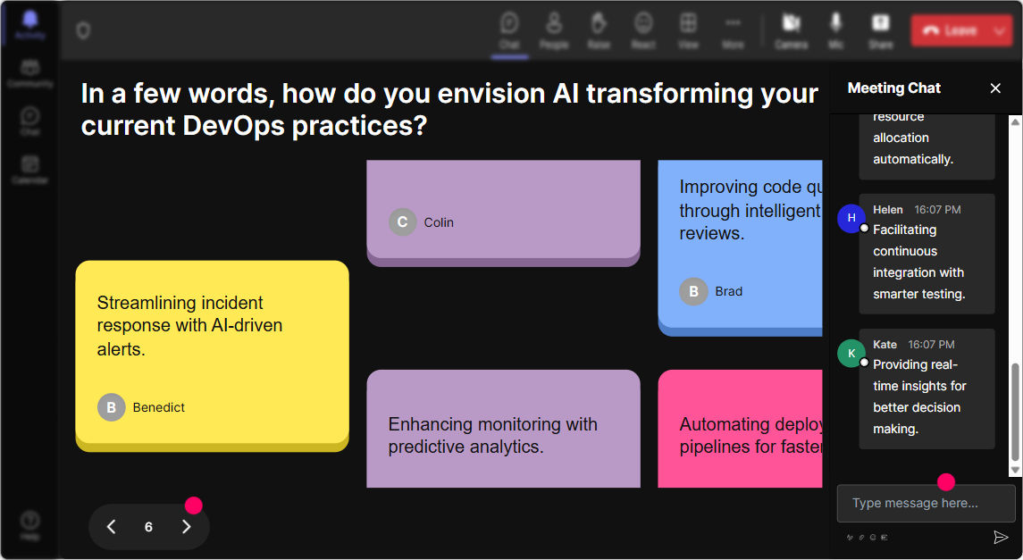This screenshot has height=560, width=1023.
Task: Open Help at the sidebar bottom
Action: pyautogui.click(x=29, y=525)
